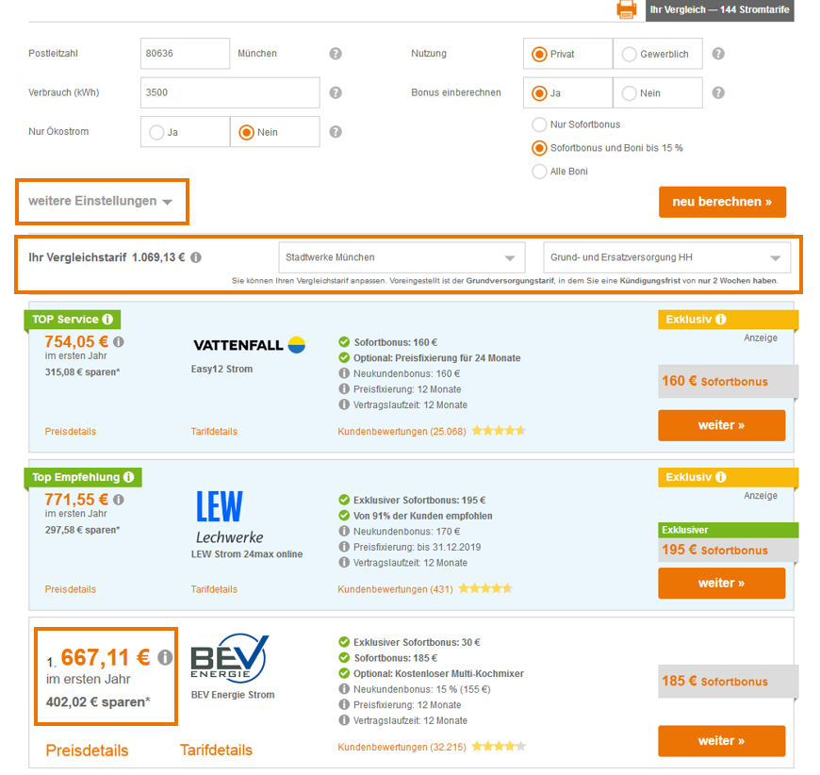820x775 pixels.
Task: Open Kundenbewertungen (32.215) link
Action: pyautogui.click(x=402, y=748)
